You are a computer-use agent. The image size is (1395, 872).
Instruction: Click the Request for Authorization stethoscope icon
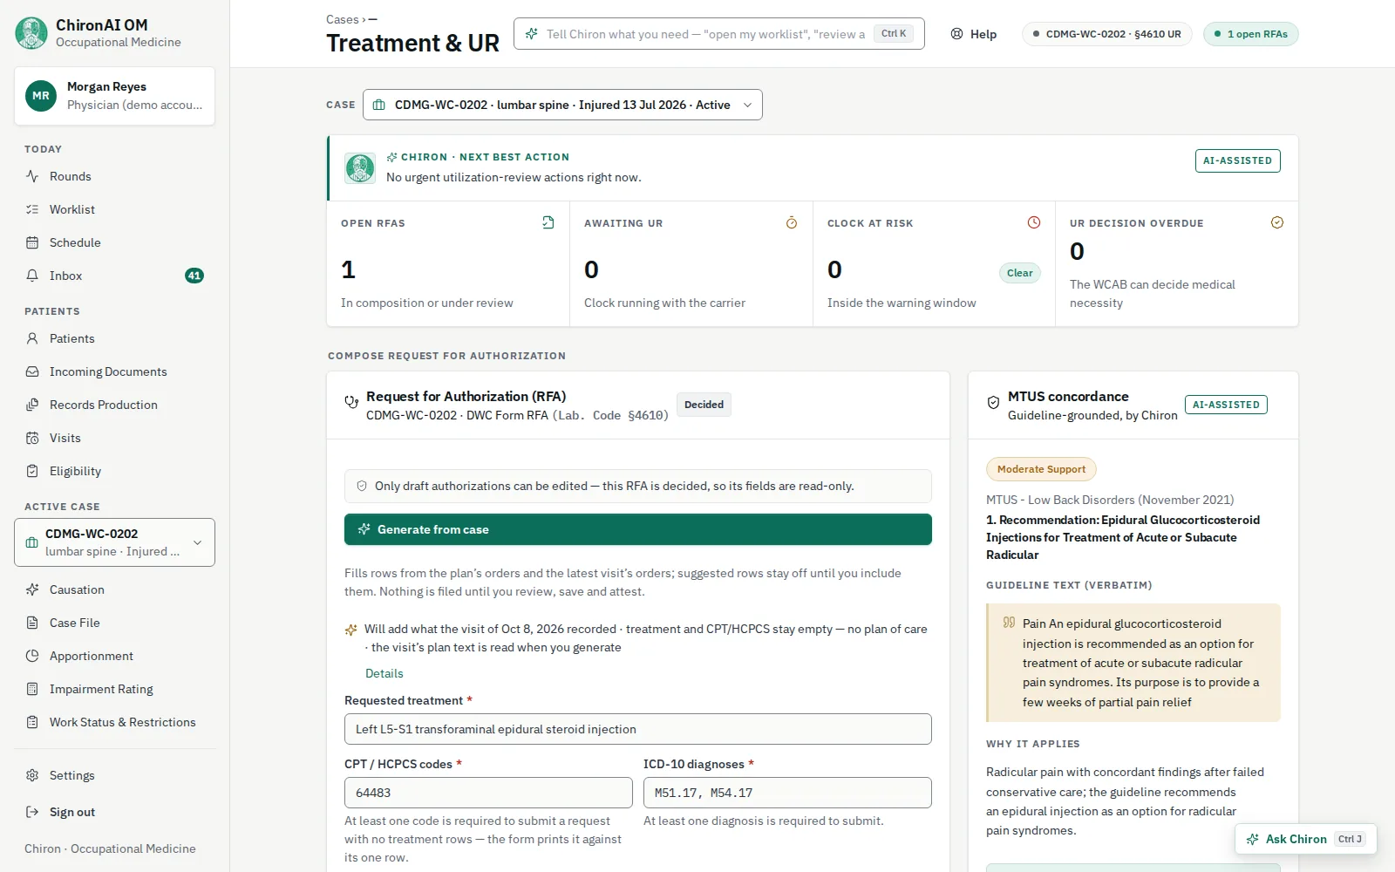[x=351, y=402]
